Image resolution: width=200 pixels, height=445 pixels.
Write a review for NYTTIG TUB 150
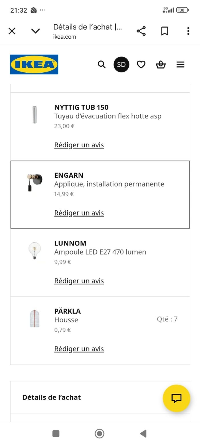(x=79, y=145)
